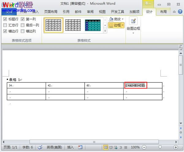The image size is (184, 152).
Task: Click the previous page double-arrow button
Action: tap(181, 128)
